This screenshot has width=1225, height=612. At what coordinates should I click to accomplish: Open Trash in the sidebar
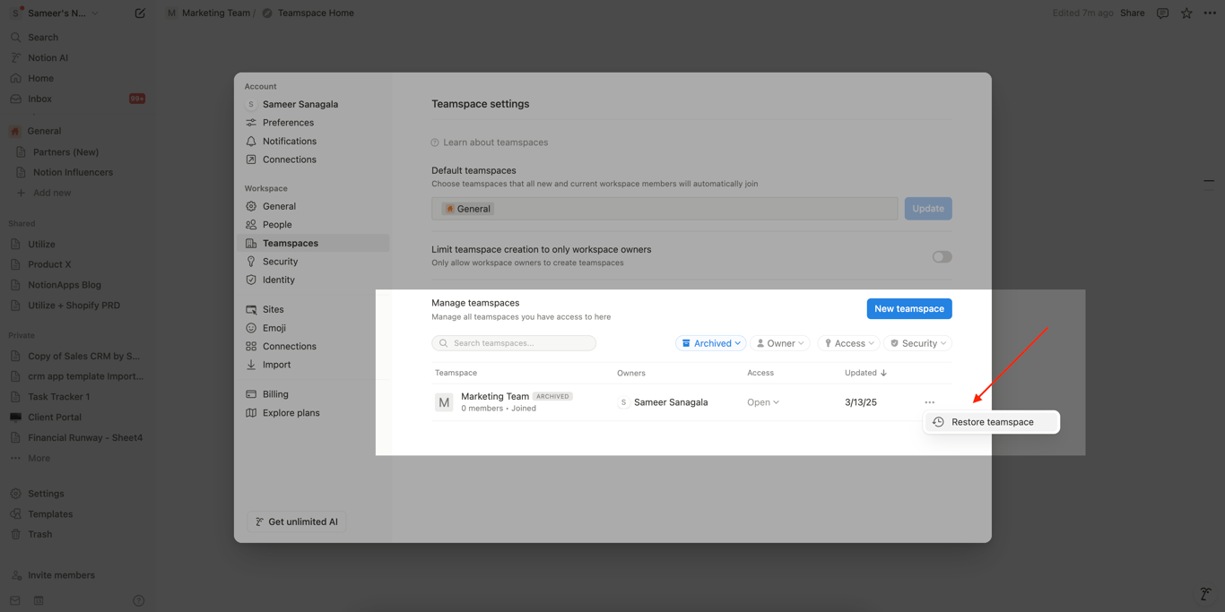pyautogui.click(x=39, y=534)
